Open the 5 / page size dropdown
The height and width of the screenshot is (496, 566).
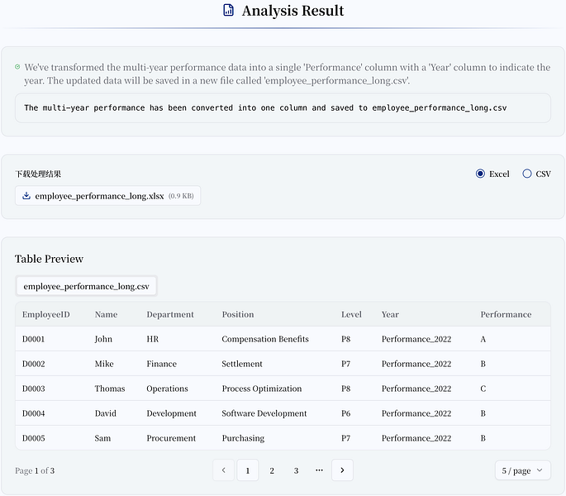[522, 470]
